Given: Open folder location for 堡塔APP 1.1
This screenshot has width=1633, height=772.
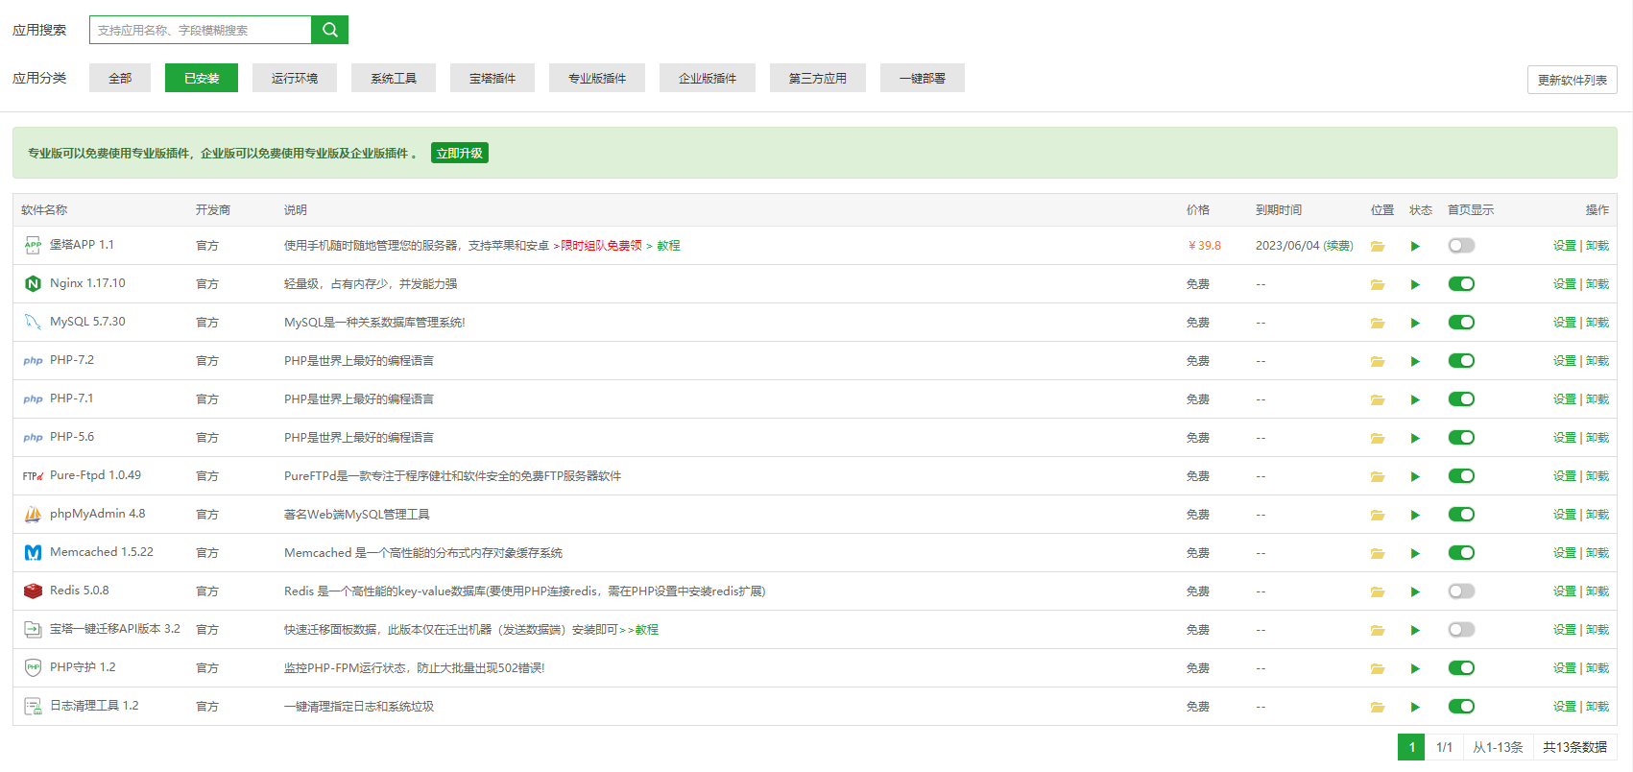Looking at the screenshot, I should 1378,246.
